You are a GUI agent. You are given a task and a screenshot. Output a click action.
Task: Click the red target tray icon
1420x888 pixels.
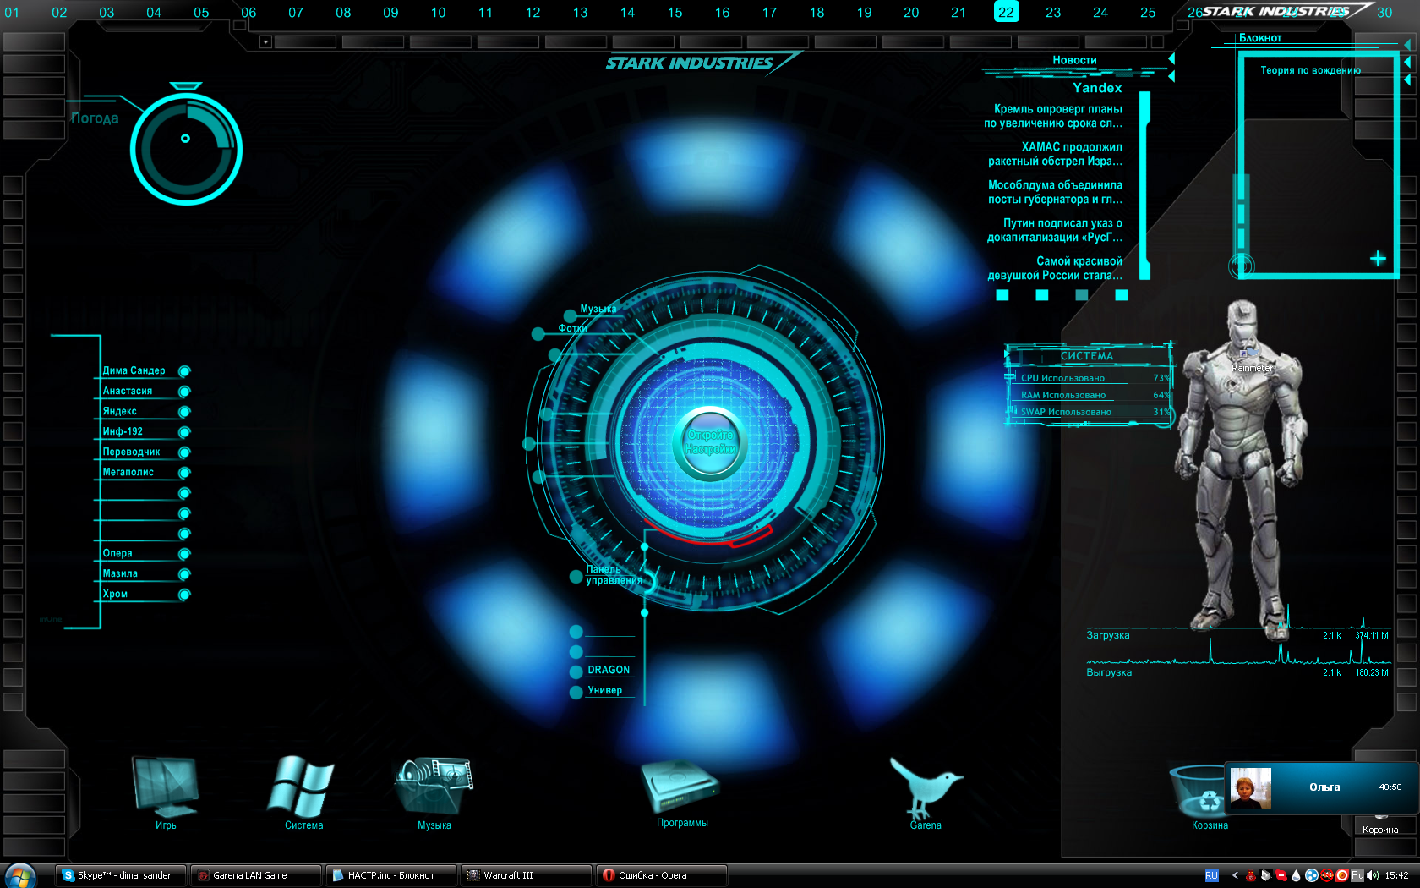click(1341, 875)
